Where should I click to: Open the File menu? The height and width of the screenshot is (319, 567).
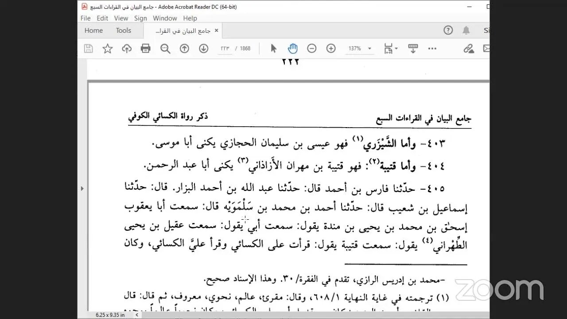pos(85,18)
